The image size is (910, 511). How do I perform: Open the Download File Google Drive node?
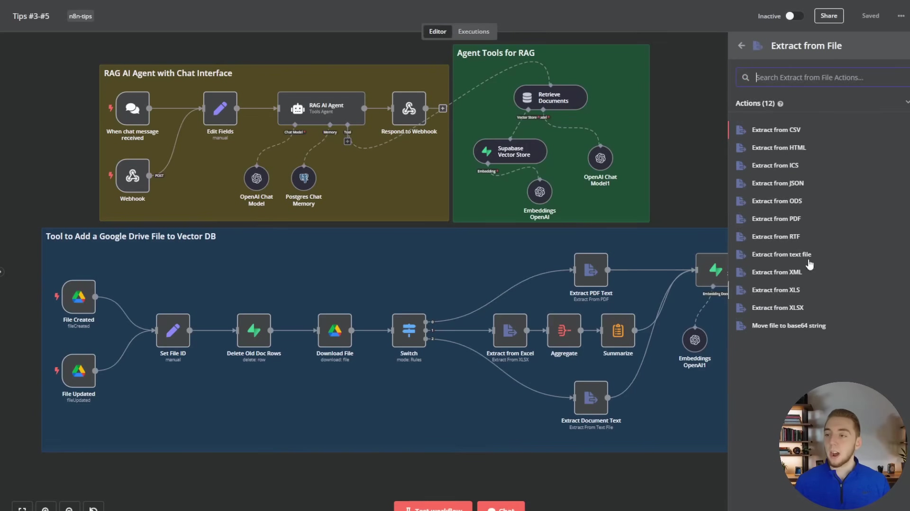click(x=335, y=330)
